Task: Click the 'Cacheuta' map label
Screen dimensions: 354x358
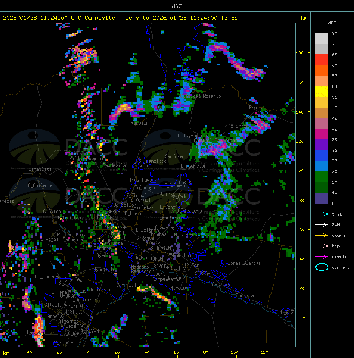Action: (x=73, y=239)
